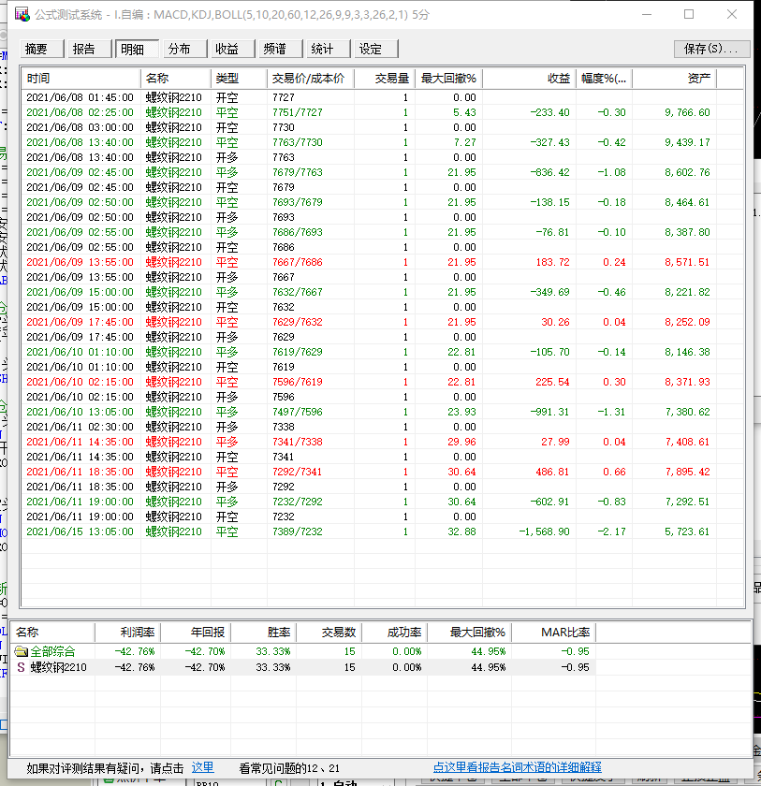Click the 交易价/成本价 column header
Image resolution: width=761 pixels, height=786 pixels.
(x=311, y=79)
